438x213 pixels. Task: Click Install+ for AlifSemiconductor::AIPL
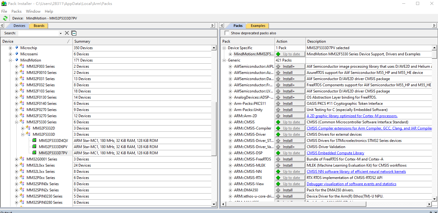[290, 66]
